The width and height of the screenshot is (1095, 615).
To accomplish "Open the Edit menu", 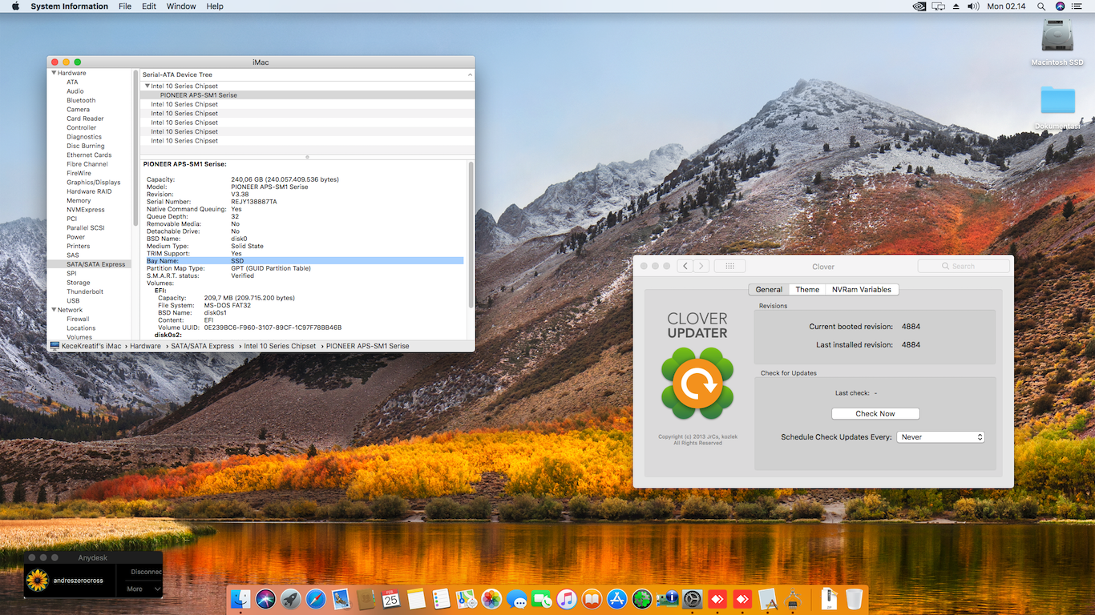I will pos(149,6).
